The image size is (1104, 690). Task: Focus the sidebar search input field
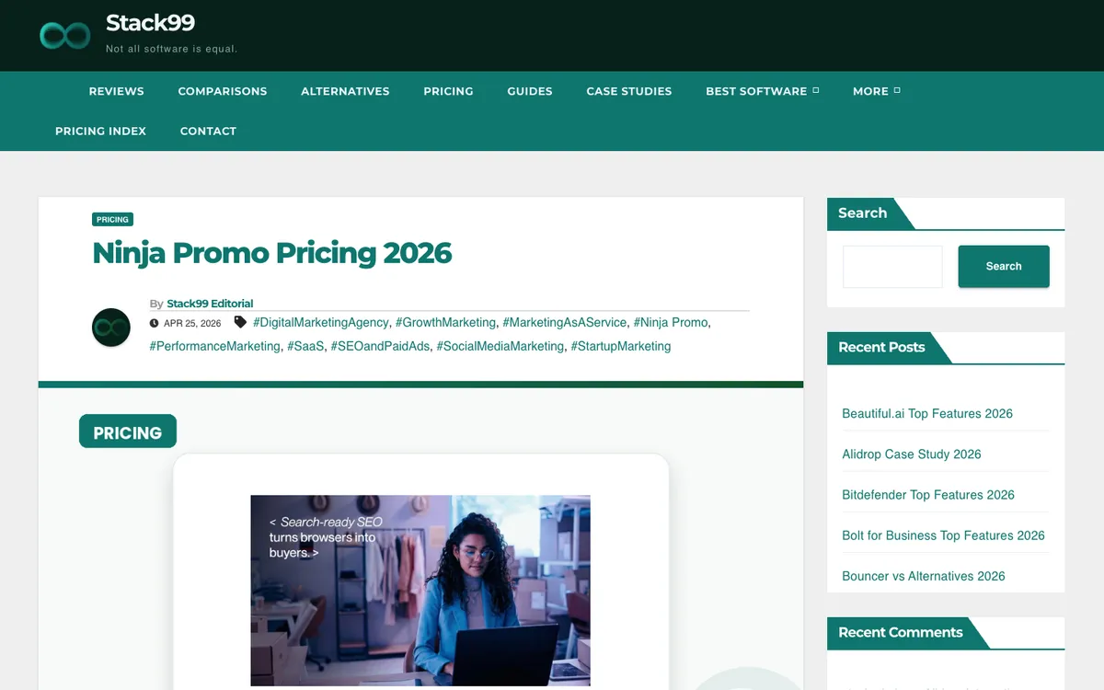pyautogui.click(x=892, y=267)
